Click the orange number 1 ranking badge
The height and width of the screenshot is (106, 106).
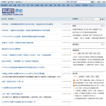tap(74, 80)
